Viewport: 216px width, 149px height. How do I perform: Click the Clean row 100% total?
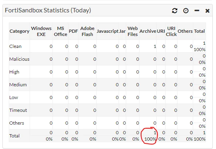click(x=200, y=50)
